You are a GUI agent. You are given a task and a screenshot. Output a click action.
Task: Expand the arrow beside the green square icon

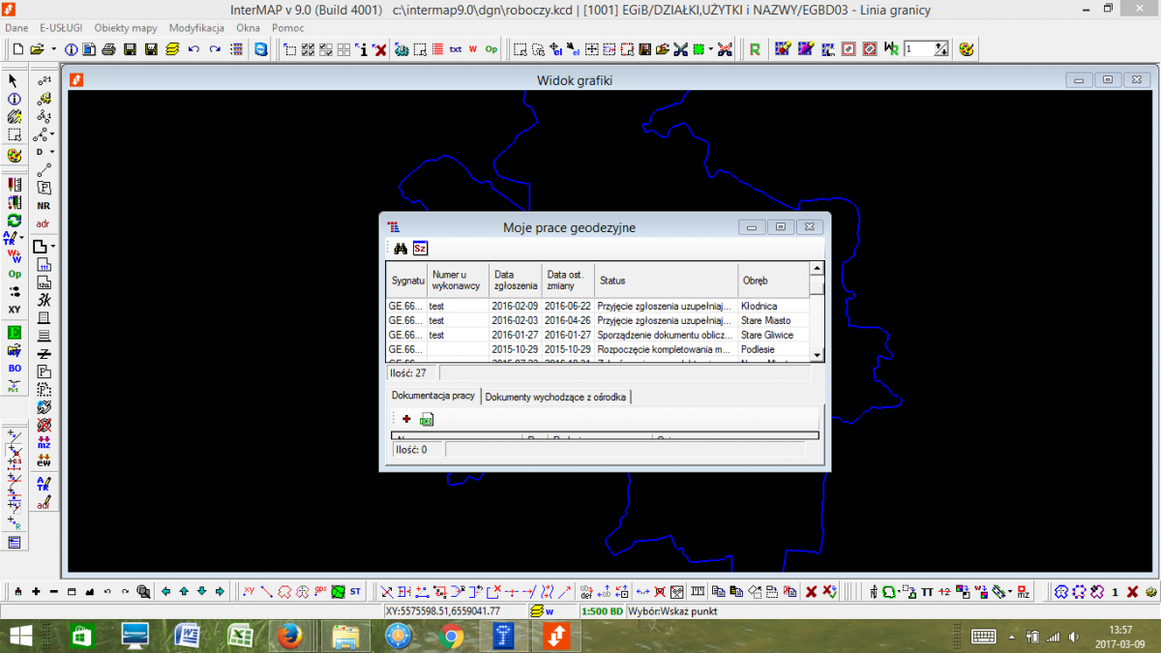pyautogui.click(x=711, y=48)
